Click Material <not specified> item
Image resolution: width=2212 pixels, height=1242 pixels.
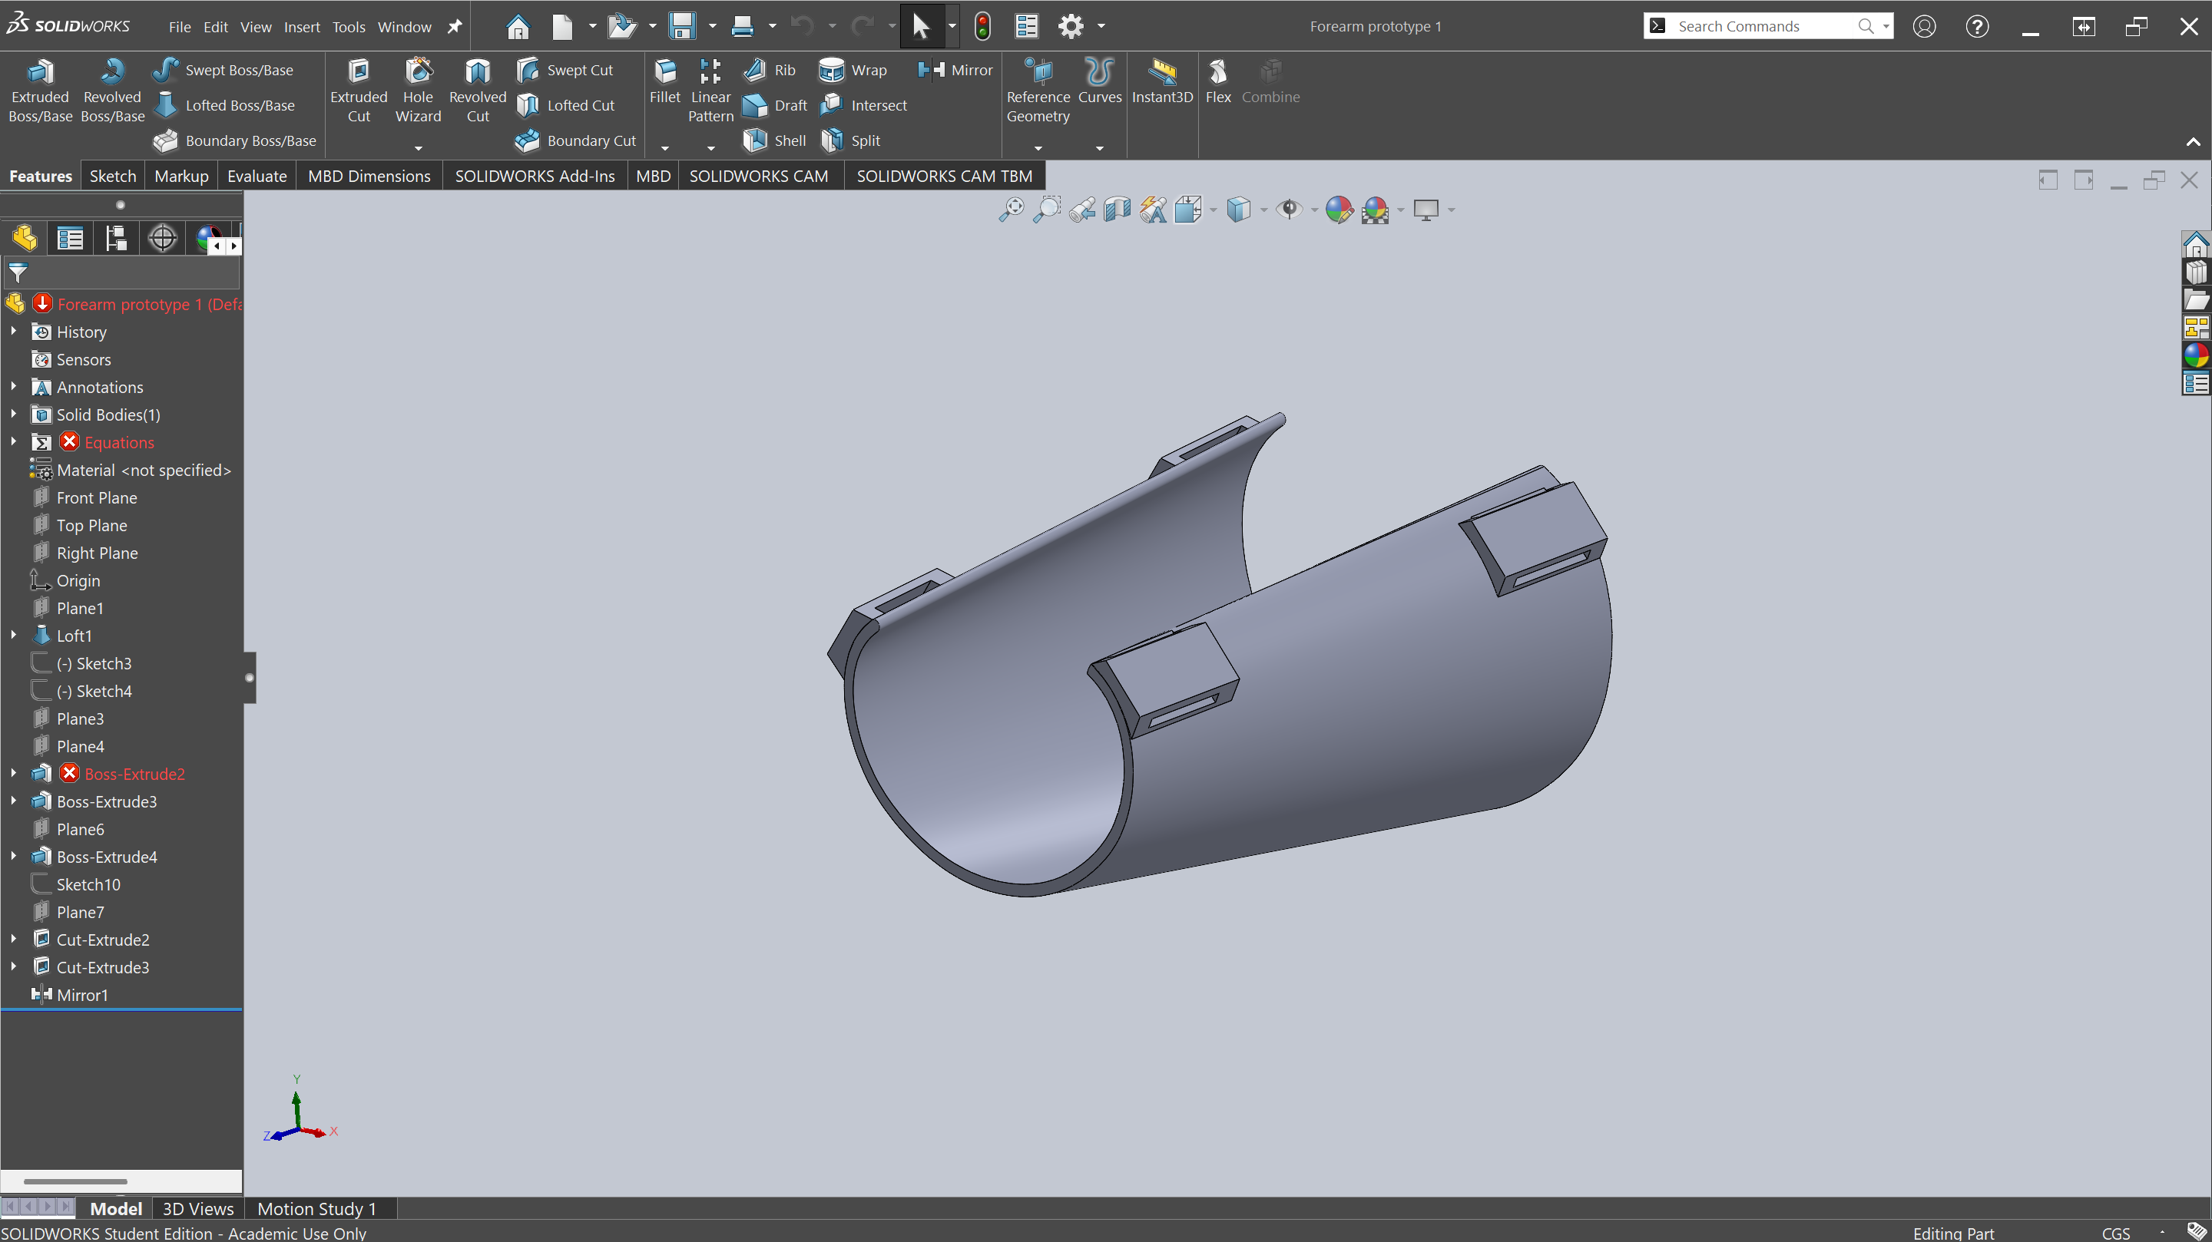144,471
